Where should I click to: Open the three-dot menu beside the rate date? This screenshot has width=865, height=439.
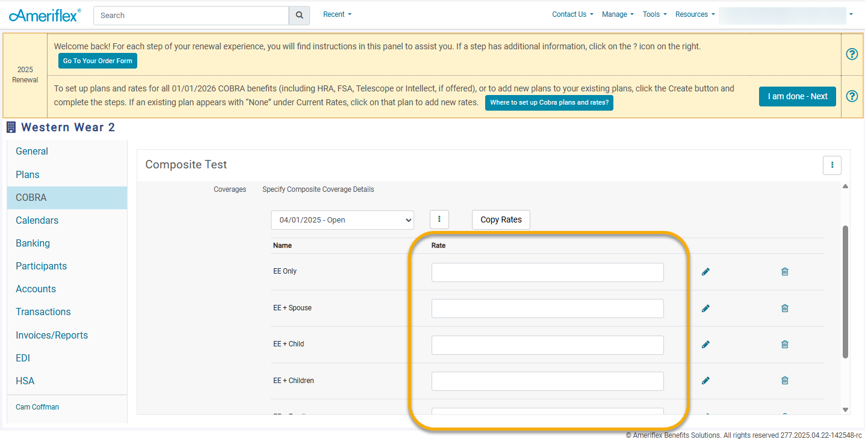[x=439, y=219]
